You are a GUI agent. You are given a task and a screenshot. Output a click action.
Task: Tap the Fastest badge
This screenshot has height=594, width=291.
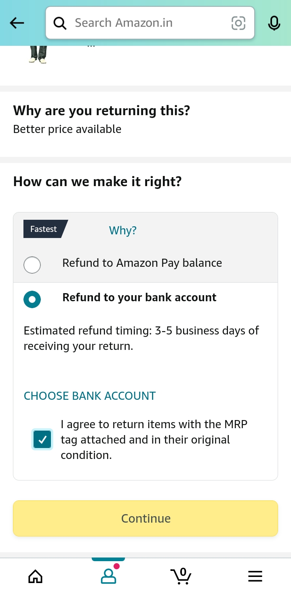click(44, 229)
